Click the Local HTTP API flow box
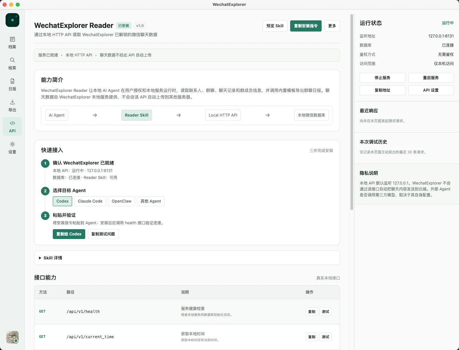The height and width of the screenshot is (350, 459). [223, 115]
